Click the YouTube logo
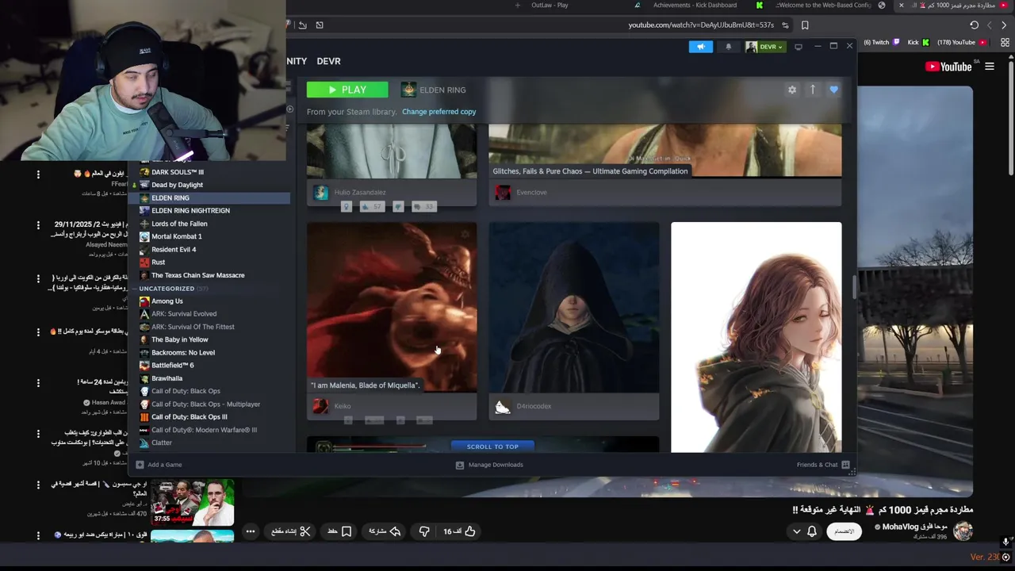 point(948,67)
